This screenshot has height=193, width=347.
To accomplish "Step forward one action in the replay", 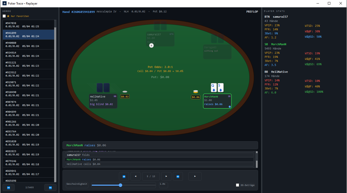I will tap(166, 176).
